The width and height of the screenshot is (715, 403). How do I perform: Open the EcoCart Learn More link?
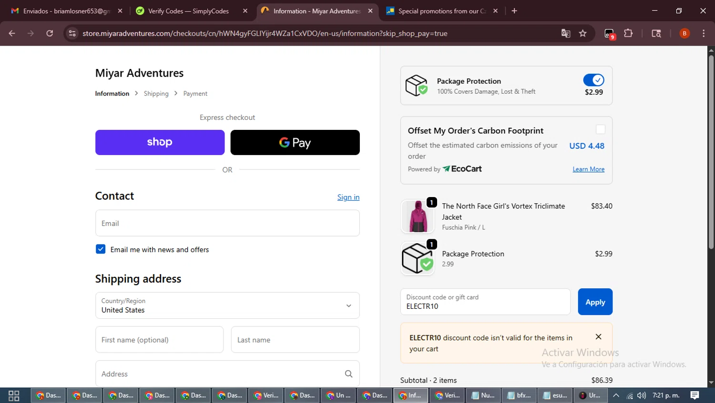[x=588, y=169]
